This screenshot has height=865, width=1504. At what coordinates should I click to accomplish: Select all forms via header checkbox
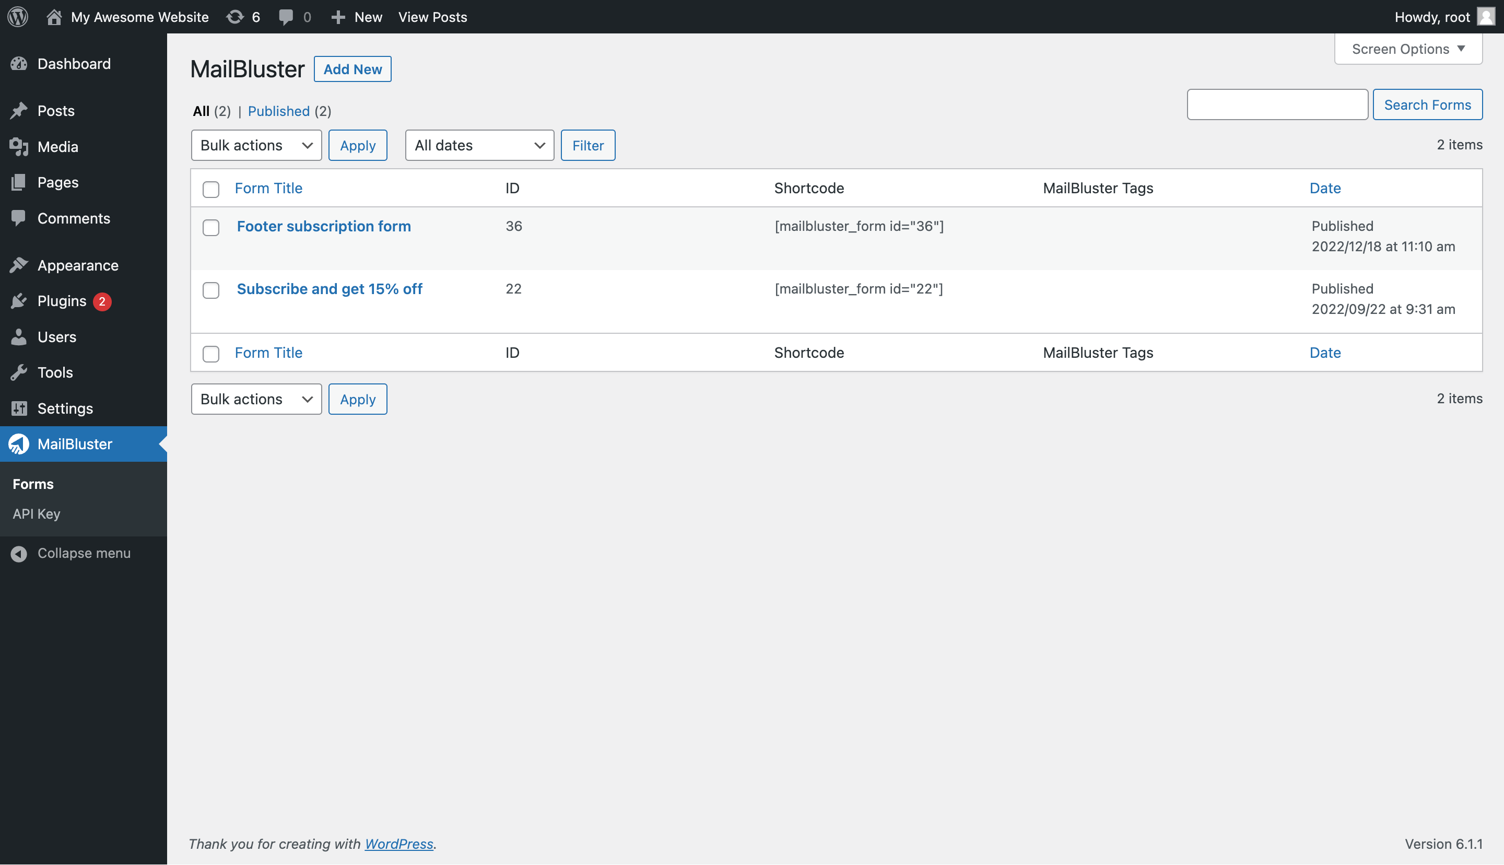coord(211,189)
